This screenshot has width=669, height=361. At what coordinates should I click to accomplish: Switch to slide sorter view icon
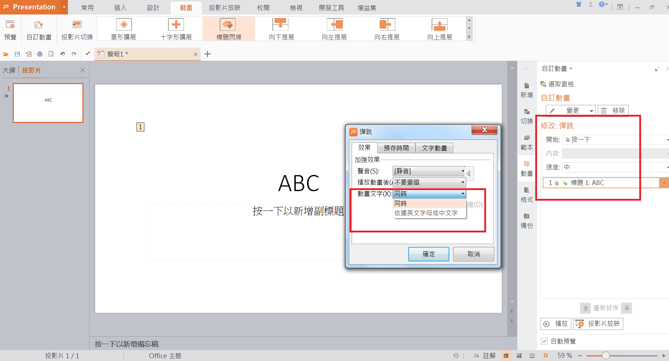(x=519, y=356)
